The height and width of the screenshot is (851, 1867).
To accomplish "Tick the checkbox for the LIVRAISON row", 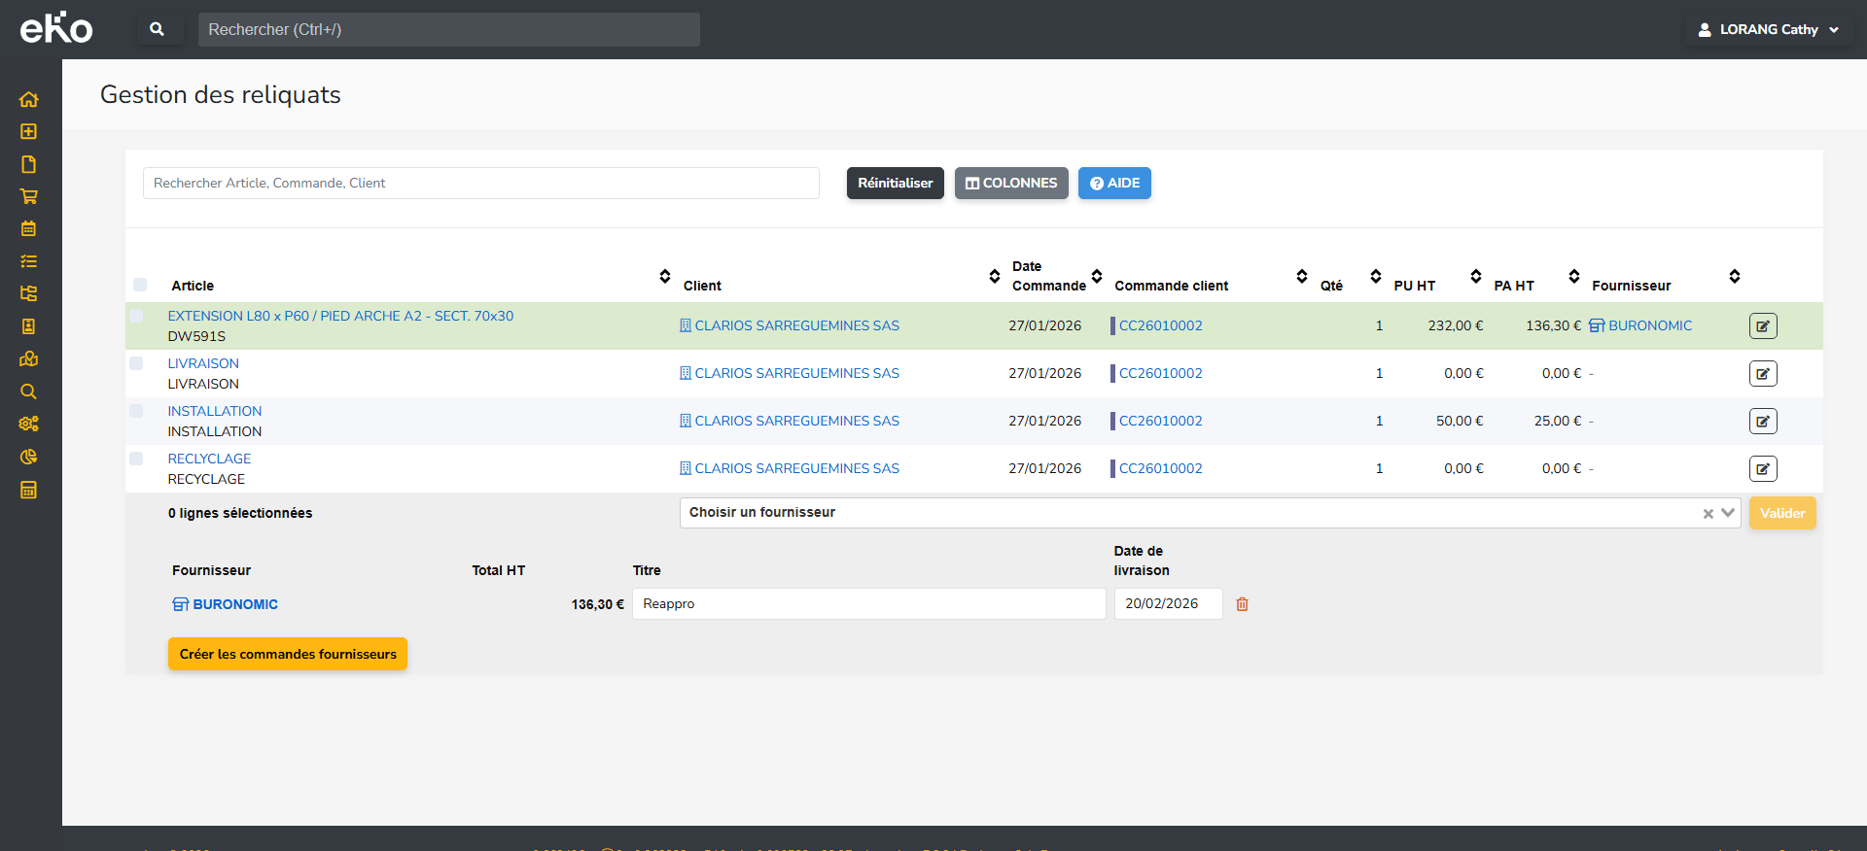I will (137, 363).
